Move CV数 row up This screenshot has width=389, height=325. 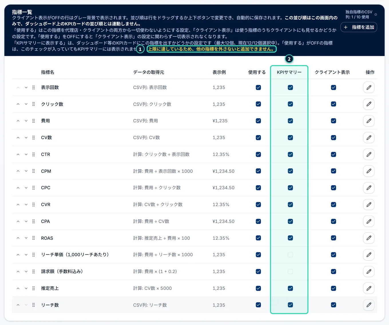coord(18,138)
